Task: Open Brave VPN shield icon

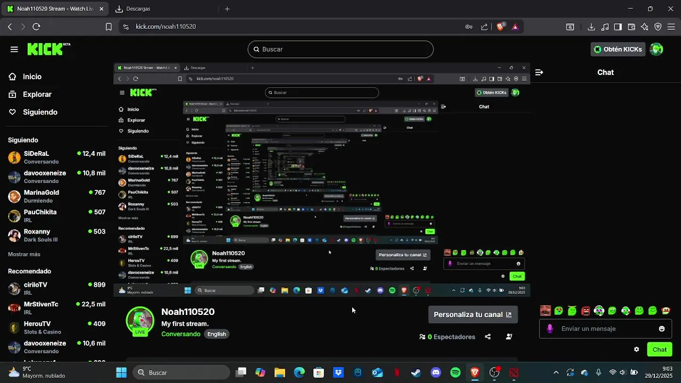Action: pos(658,27)
